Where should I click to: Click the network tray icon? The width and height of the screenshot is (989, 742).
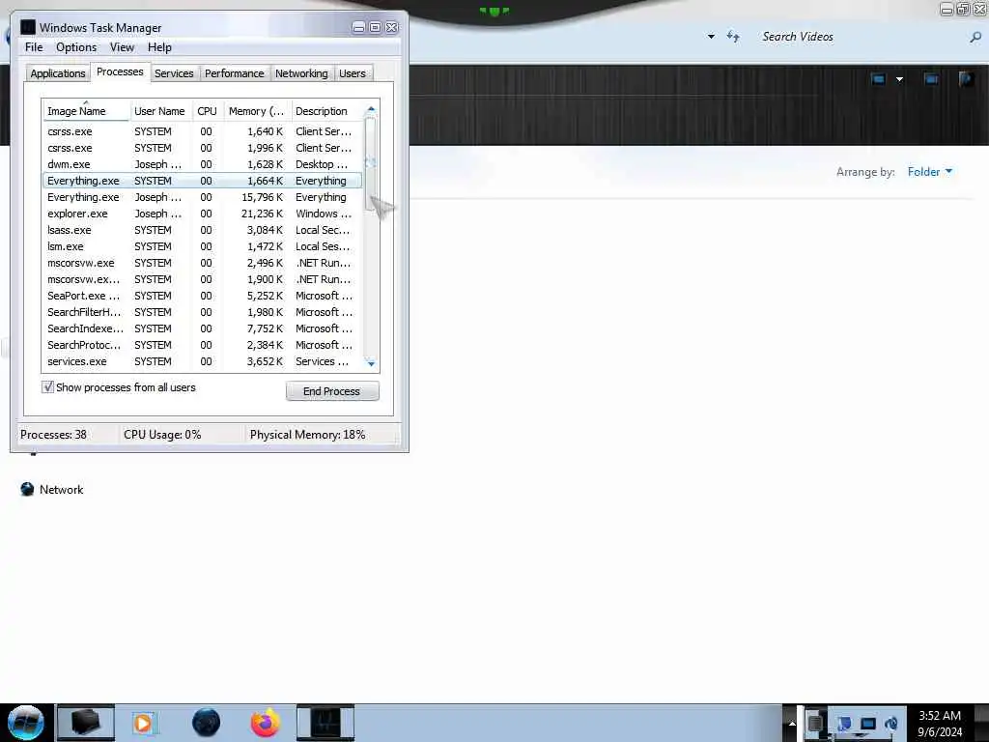click(868, 724)
